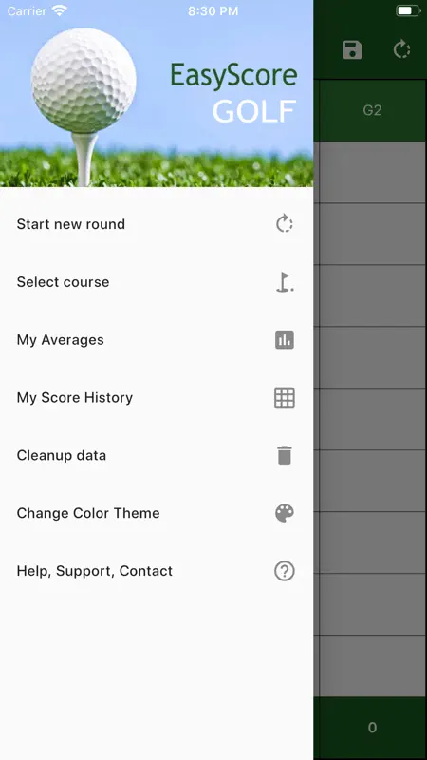Go to My Score History
The height and width of the screenshot is (760, 427).
point(157,397)
